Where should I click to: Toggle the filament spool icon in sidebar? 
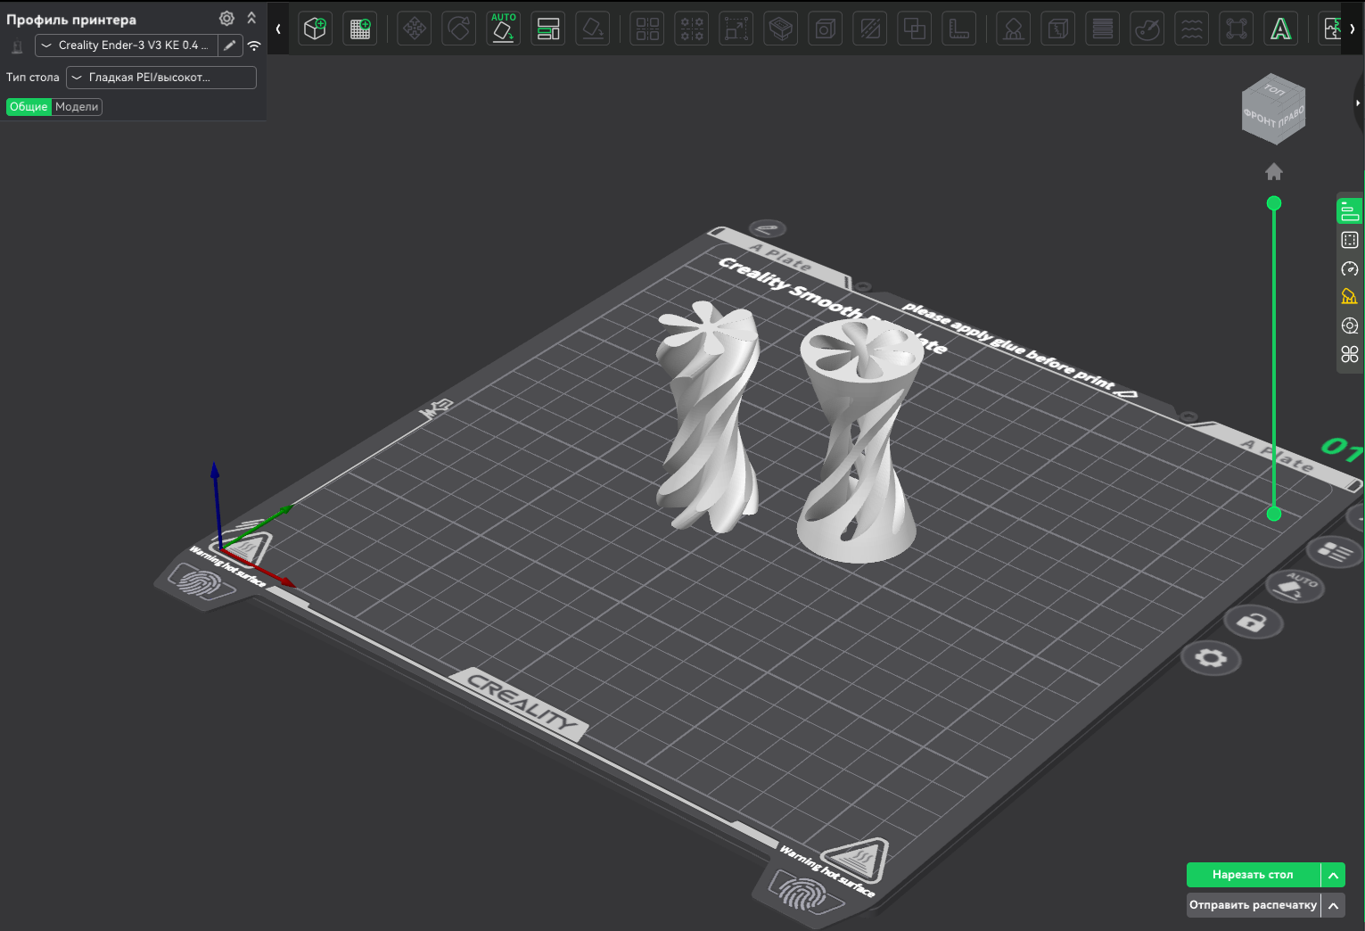[x=1350, y=325]
